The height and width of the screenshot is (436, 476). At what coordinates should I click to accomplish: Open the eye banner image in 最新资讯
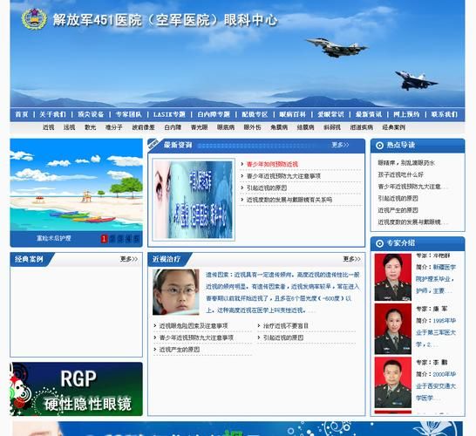(x=194, y=200)
